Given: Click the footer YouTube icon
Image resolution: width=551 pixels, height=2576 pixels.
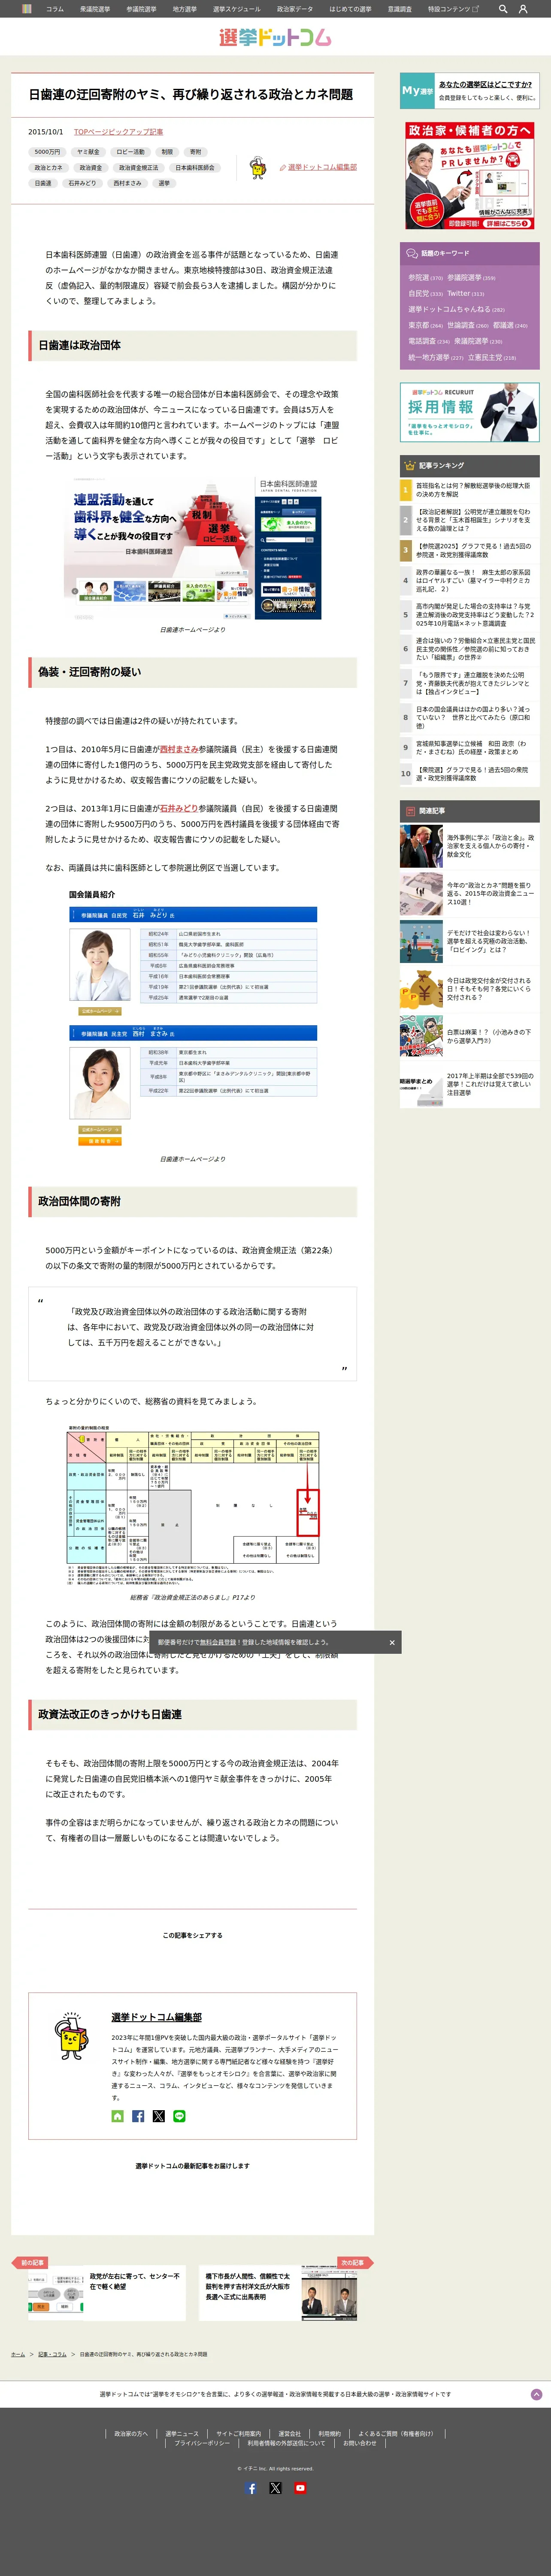Looking at the screenshot, I should (300, 2488).
